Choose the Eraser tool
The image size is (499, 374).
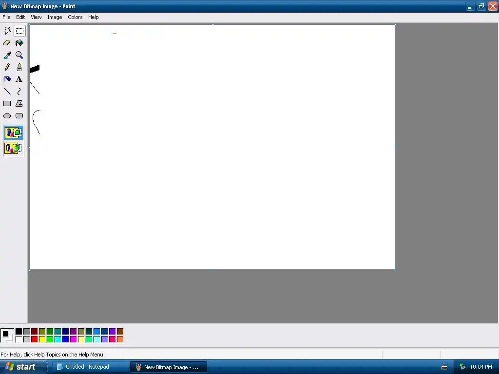click(7, 43)
